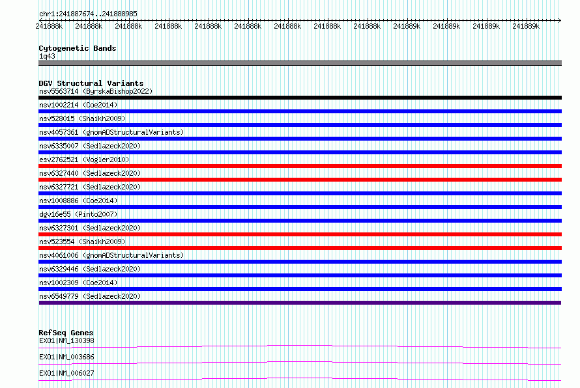The width and height of the screenshot is (580, 388).
Task: Click the black bar for nsv5563714
Action: [300, 98]
